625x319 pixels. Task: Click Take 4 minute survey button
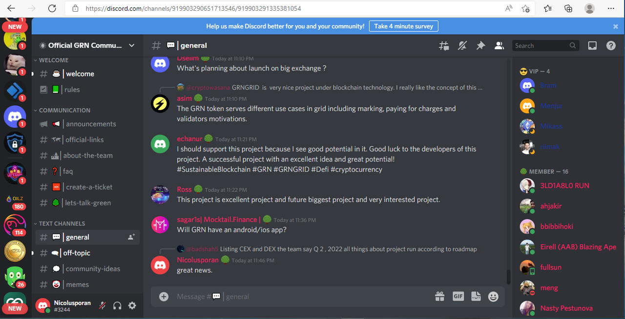(403, 26)
